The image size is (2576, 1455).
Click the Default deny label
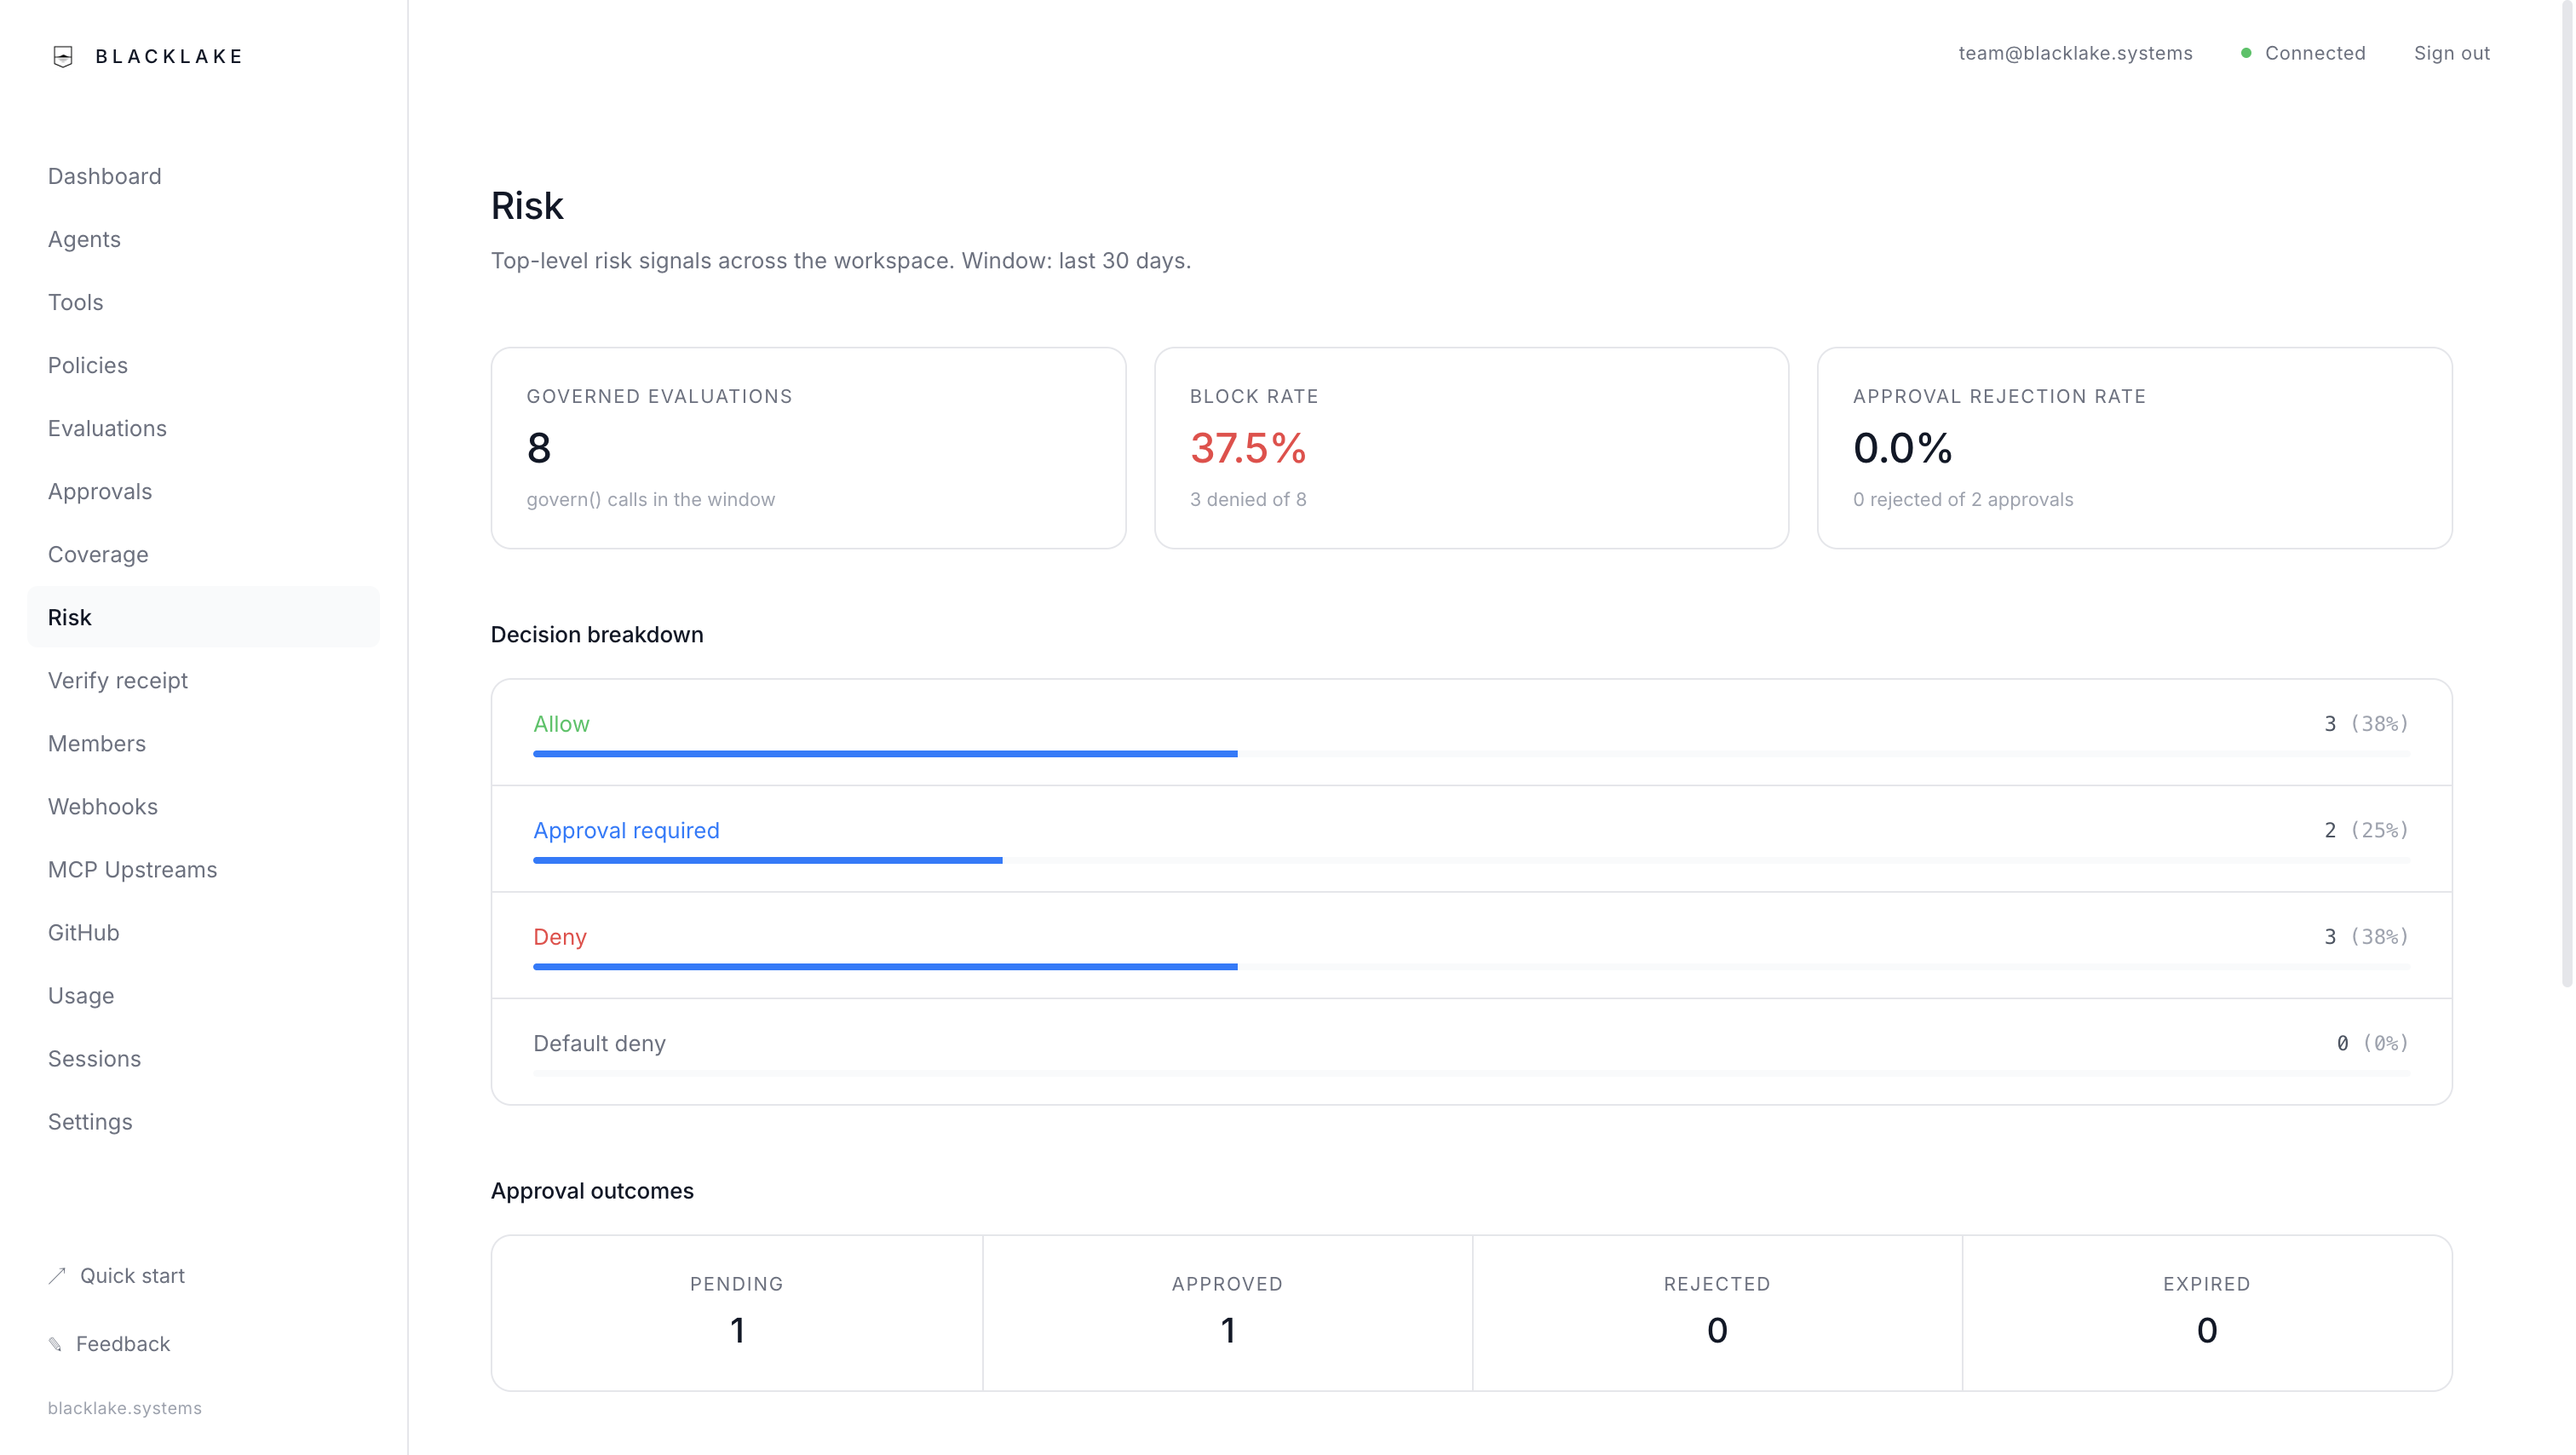[599, 1043]
